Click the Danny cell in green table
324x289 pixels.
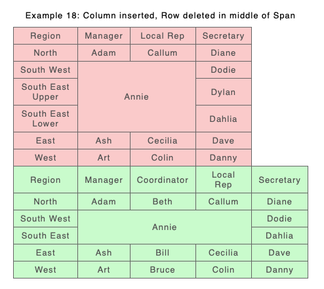(x=279, y=269)
